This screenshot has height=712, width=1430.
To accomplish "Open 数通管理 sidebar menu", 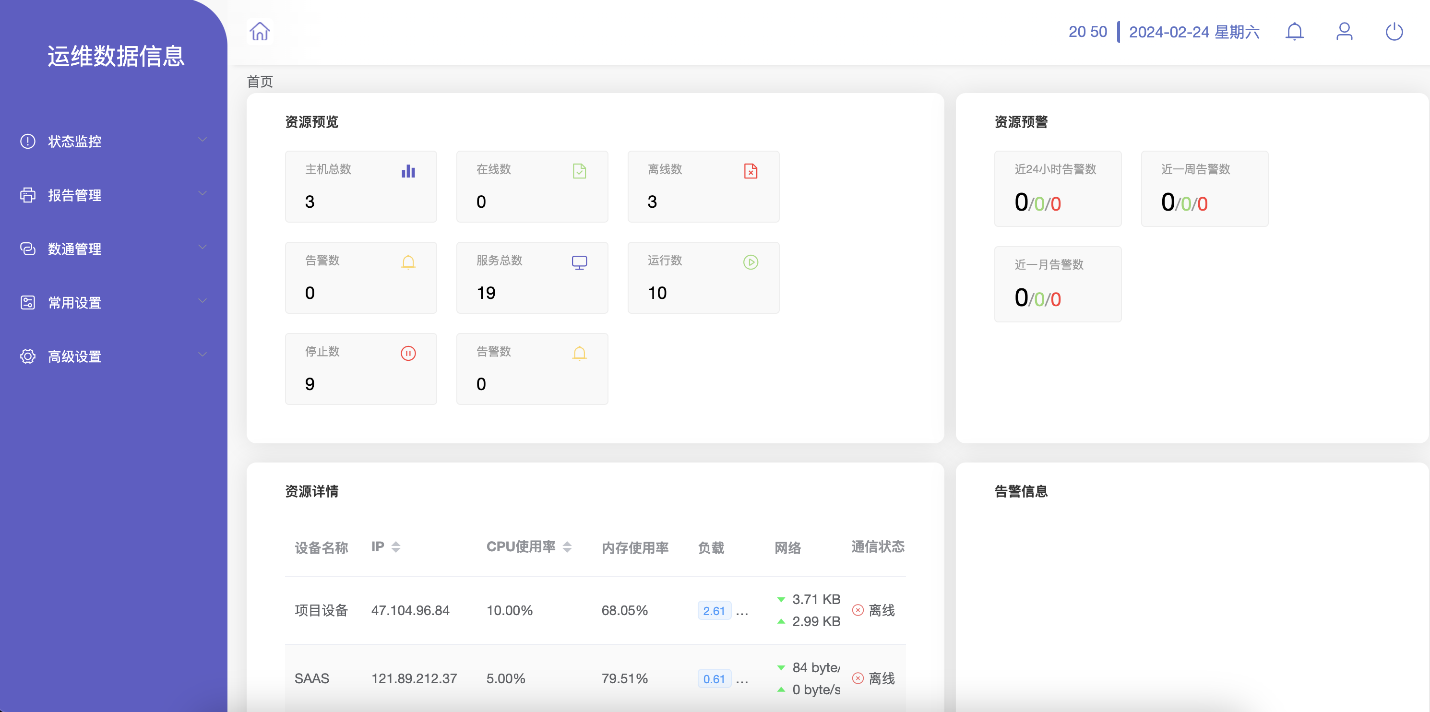I will [113, 249].
